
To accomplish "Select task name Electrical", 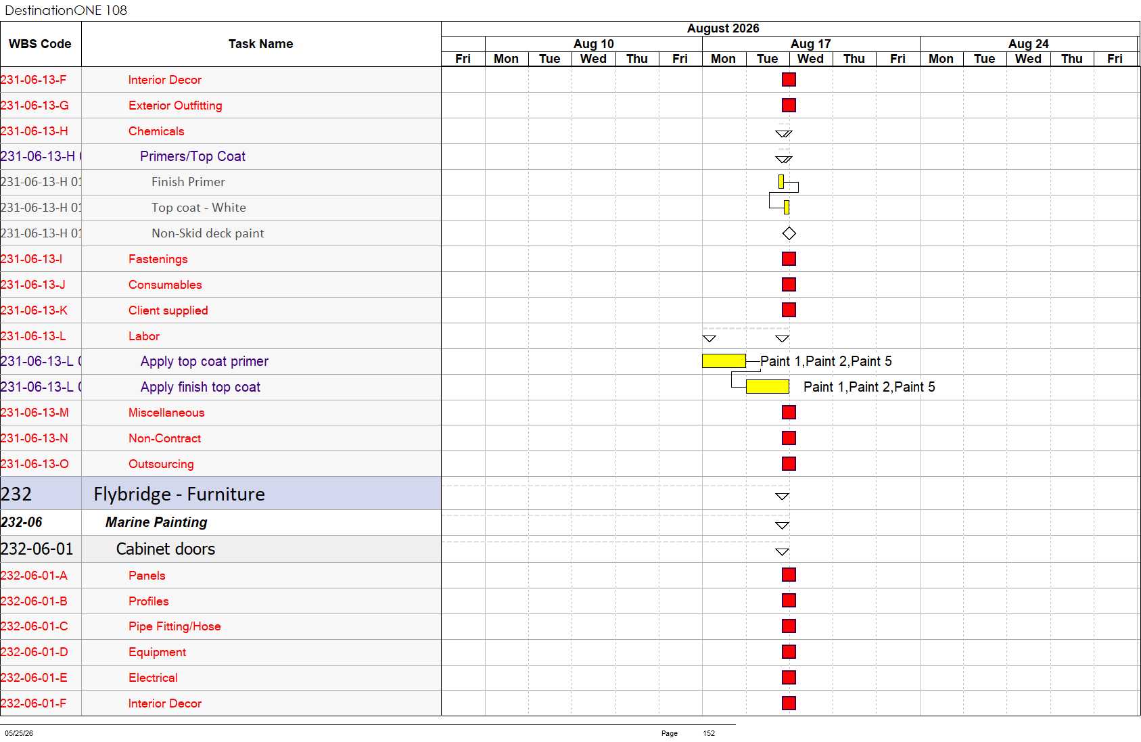I will tap(153, 678).
